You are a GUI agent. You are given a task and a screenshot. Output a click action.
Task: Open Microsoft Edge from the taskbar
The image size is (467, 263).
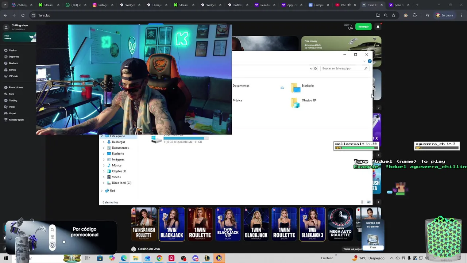point(124,258)
